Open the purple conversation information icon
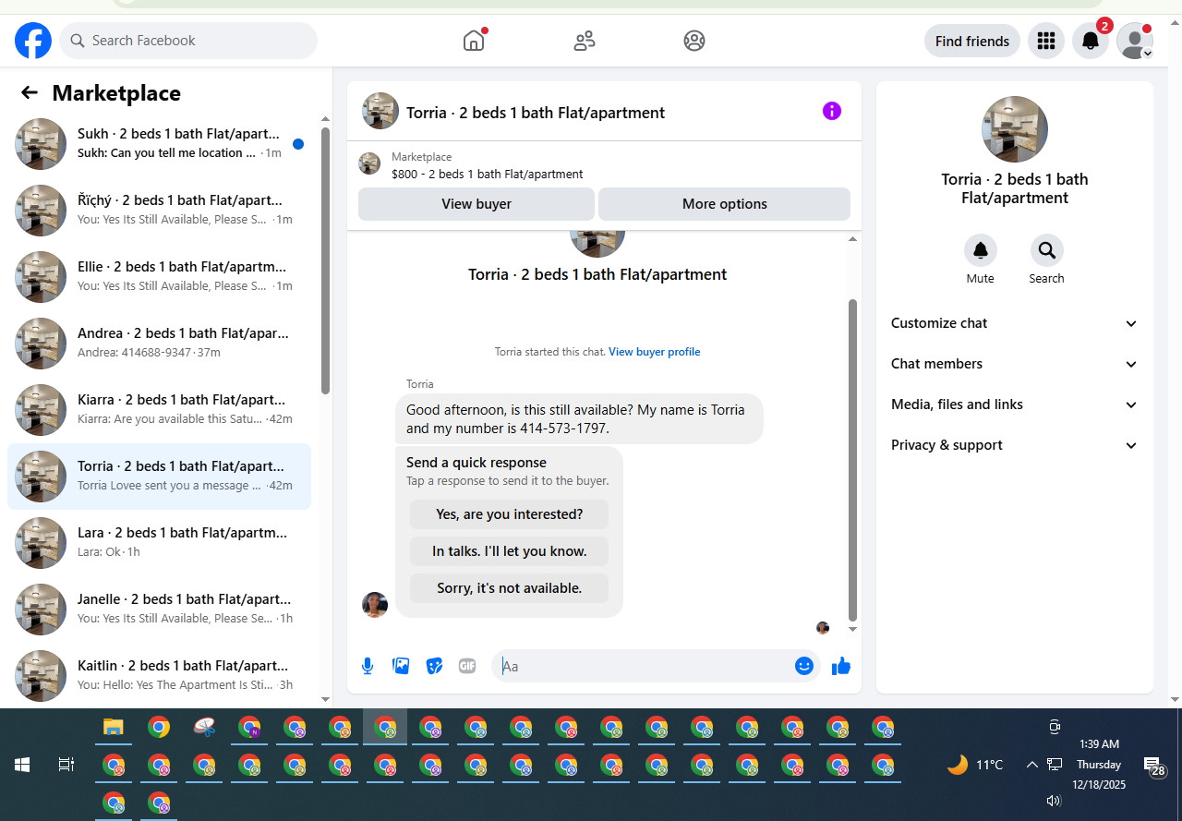1182x821 pixels. coord(832,111)
